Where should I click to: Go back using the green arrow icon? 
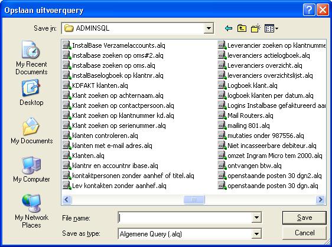click(229, 28)
